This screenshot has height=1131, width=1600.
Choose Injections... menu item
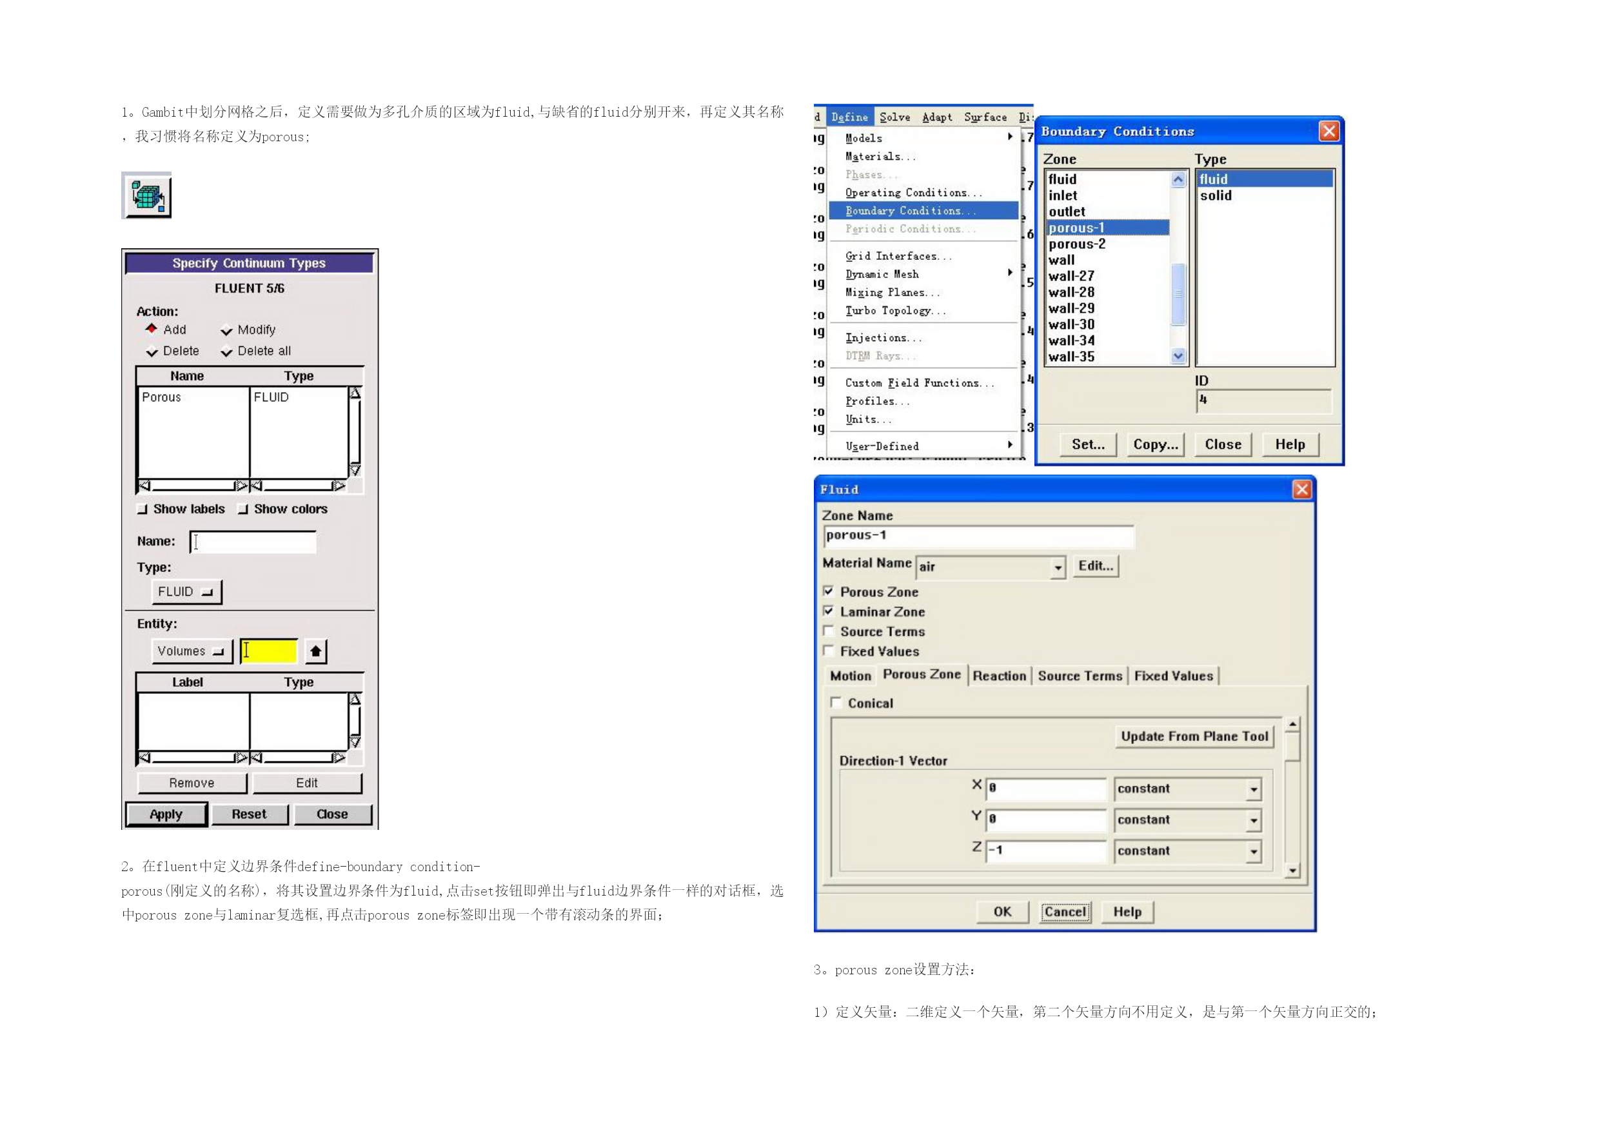[x=924, y=337]
